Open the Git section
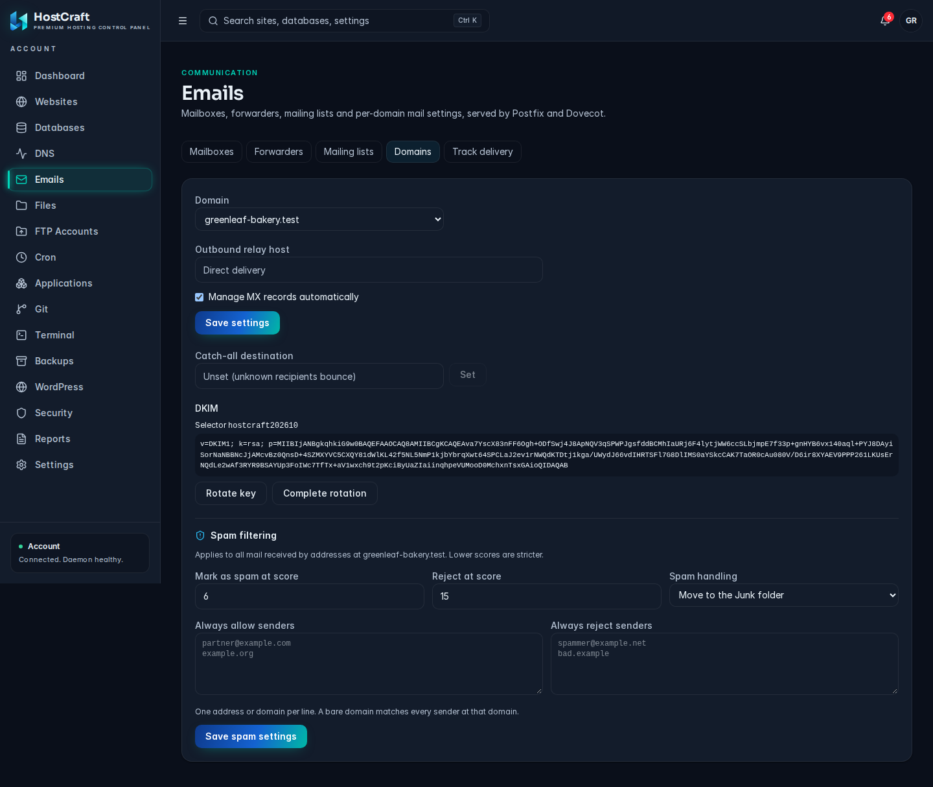 coord(80,309)
